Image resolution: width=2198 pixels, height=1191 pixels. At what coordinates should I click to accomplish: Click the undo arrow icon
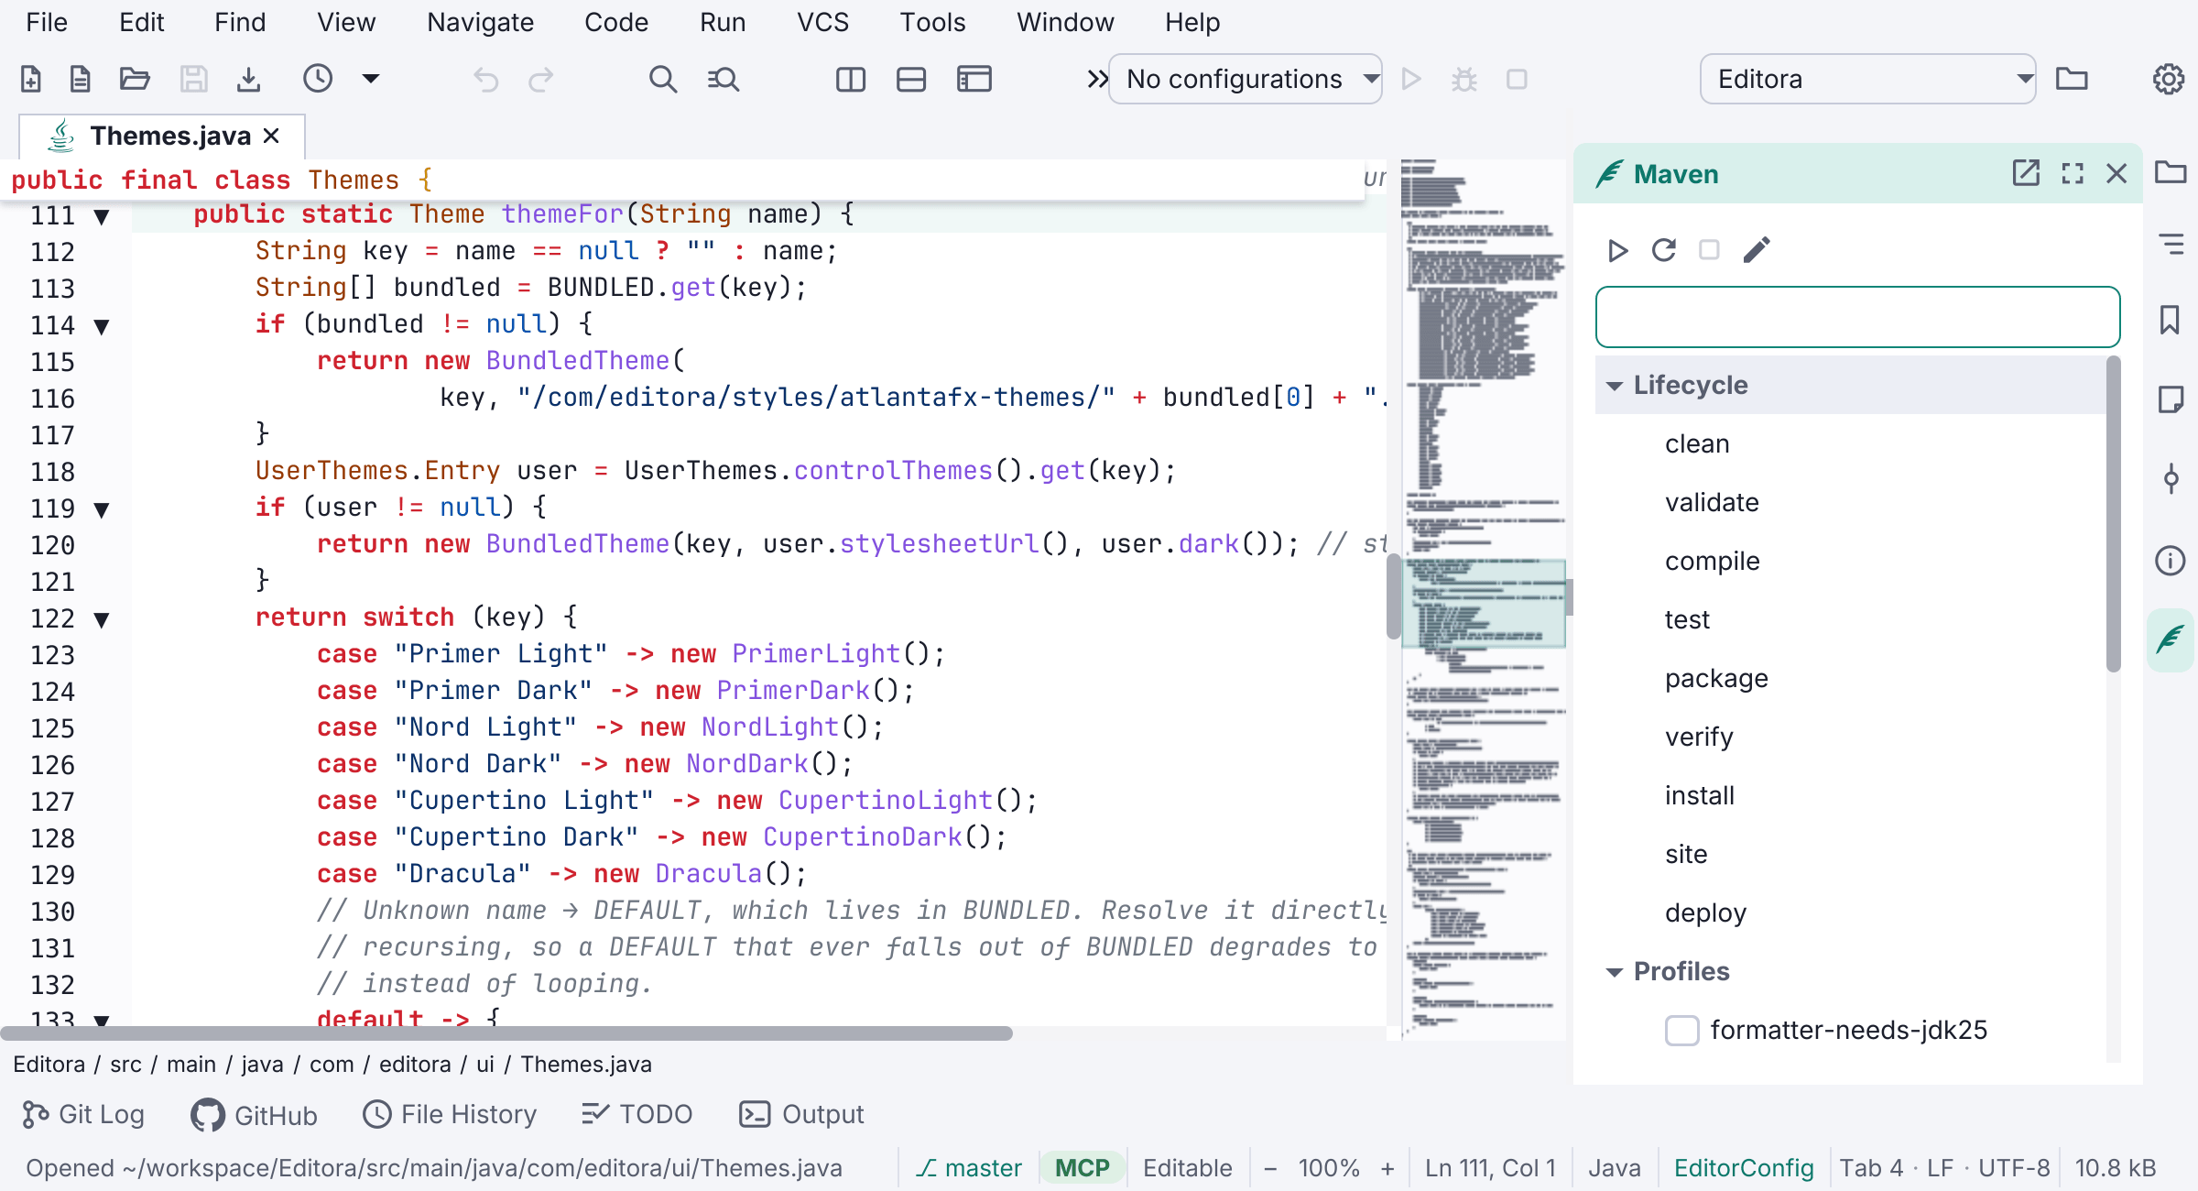coord(486,80)
